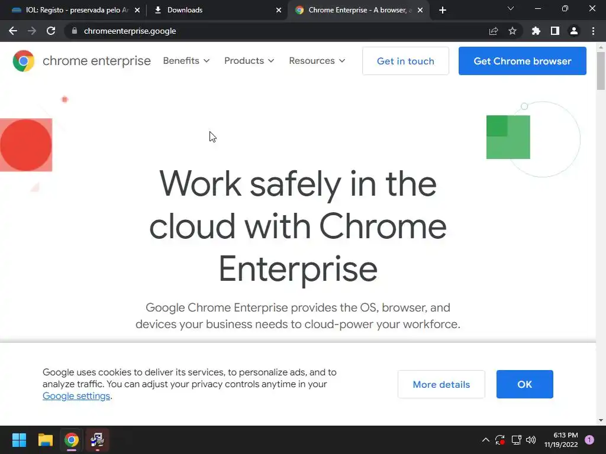Open the tab search chevron

click(x=511, y=8)
